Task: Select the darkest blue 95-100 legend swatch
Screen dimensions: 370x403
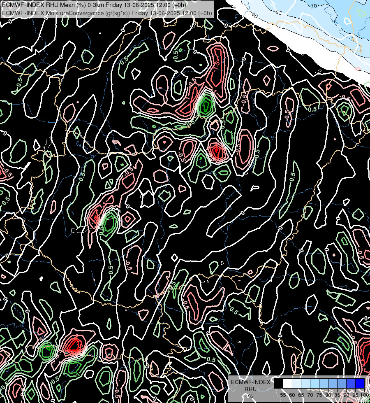Action: [360, 383]
